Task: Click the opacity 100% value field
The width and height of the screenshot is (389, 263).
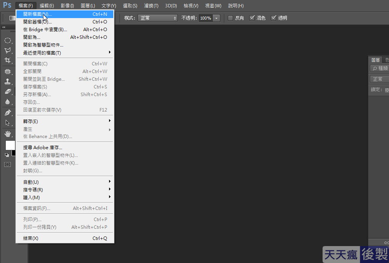Action: click(x=206, y=18)
